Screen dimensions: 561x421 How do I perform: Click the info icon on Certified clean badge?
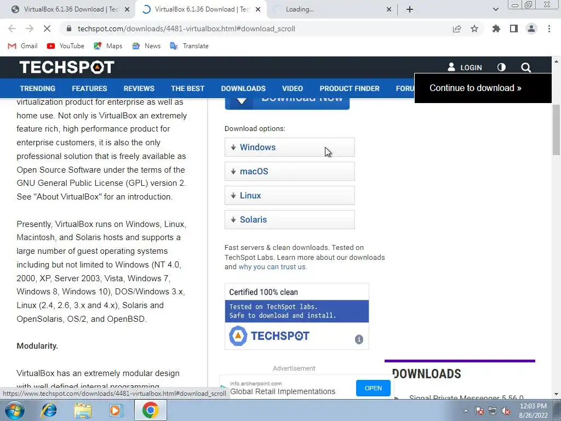tap(359, 339)
